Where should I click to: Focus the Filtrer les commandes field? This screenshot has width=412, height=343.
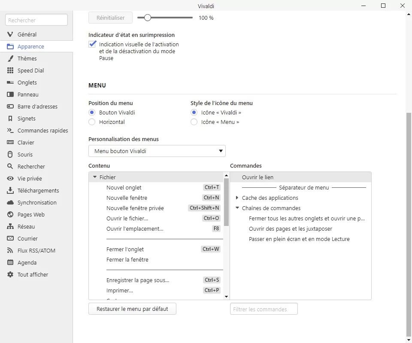click(264, 309)
